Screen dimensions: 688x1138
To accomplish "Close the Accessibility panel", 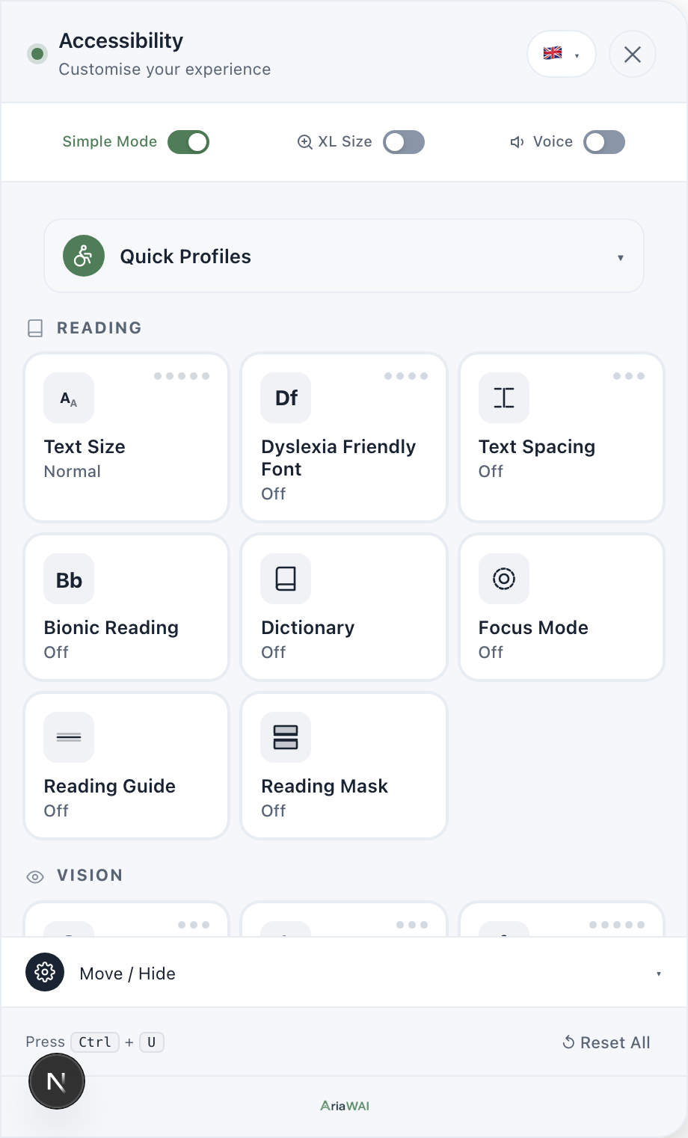I will tap(632, 54).
